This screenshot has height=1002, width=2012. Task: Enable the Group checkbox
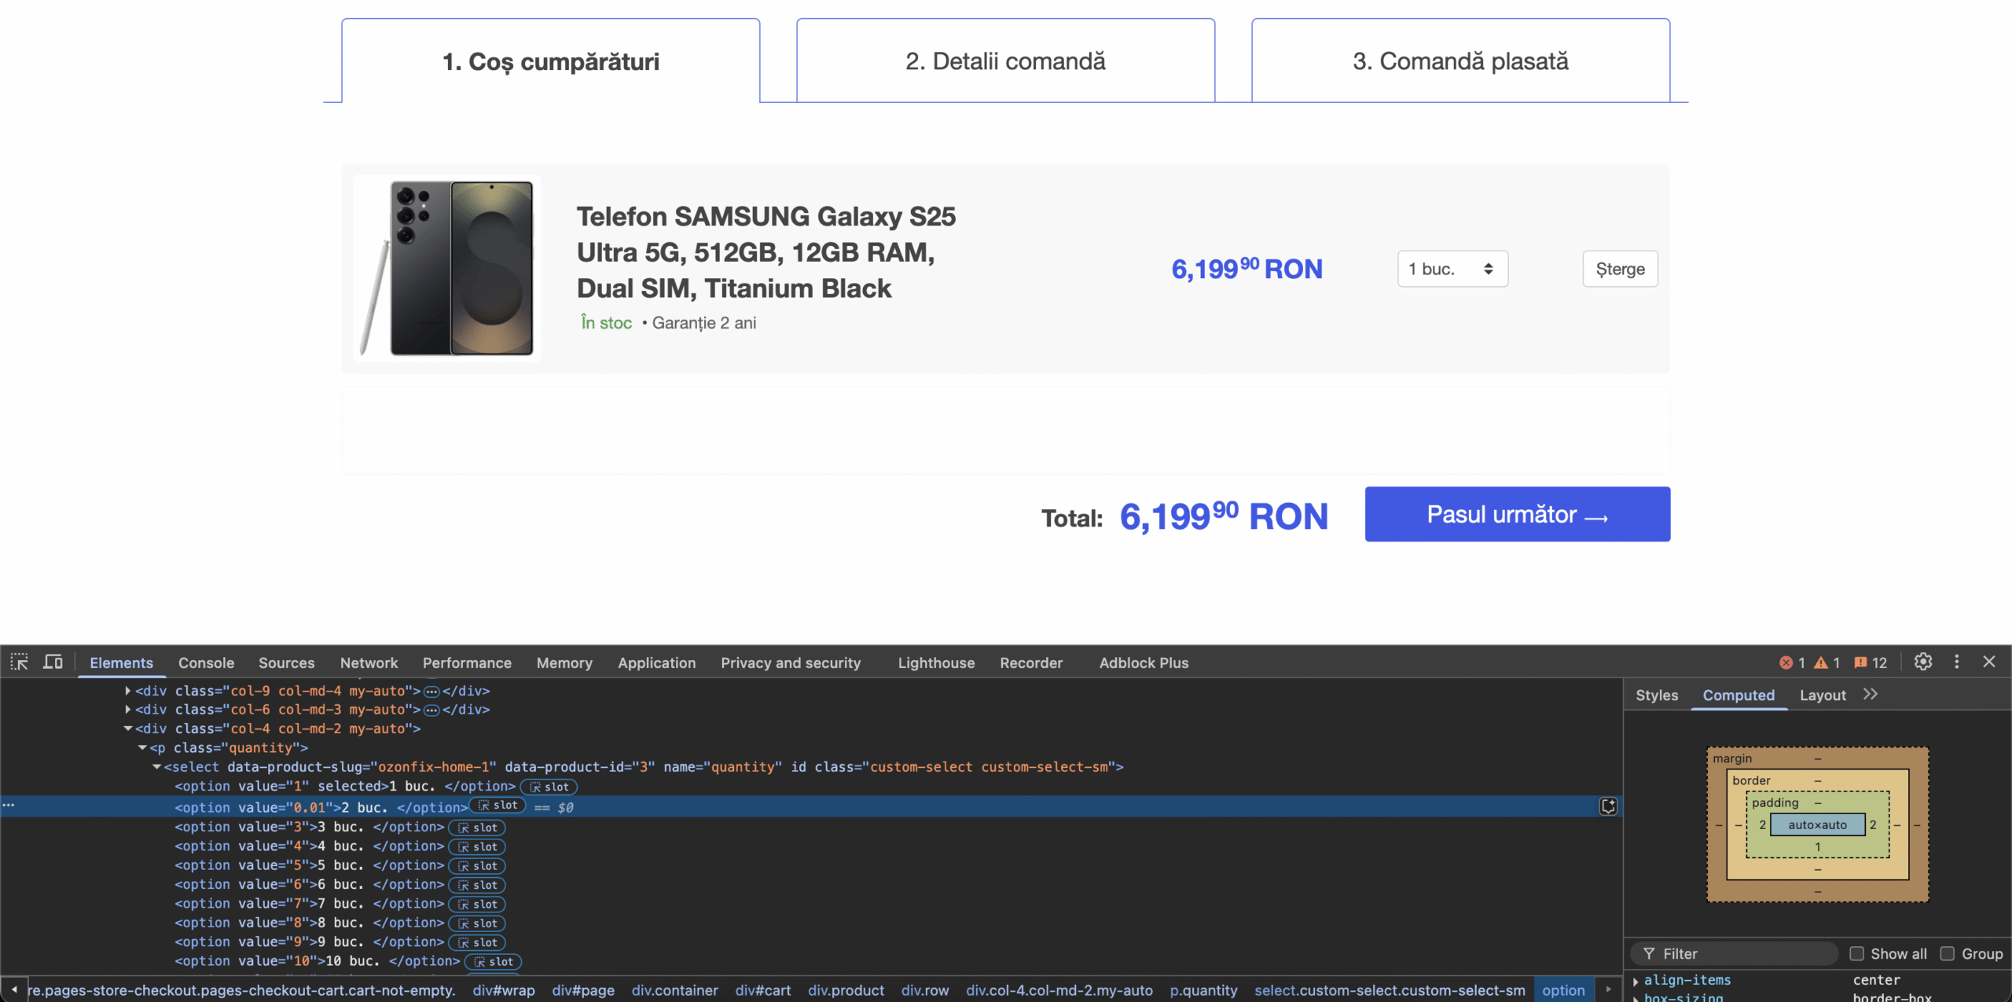[x=1948, y=954]
